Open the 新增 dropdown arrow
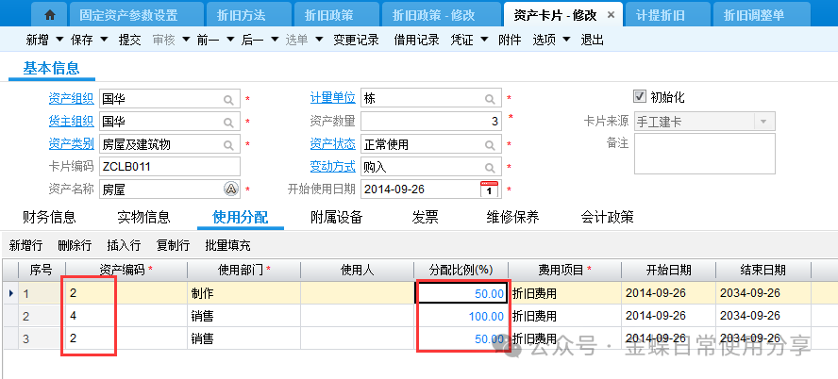 (x=60, y=40)
